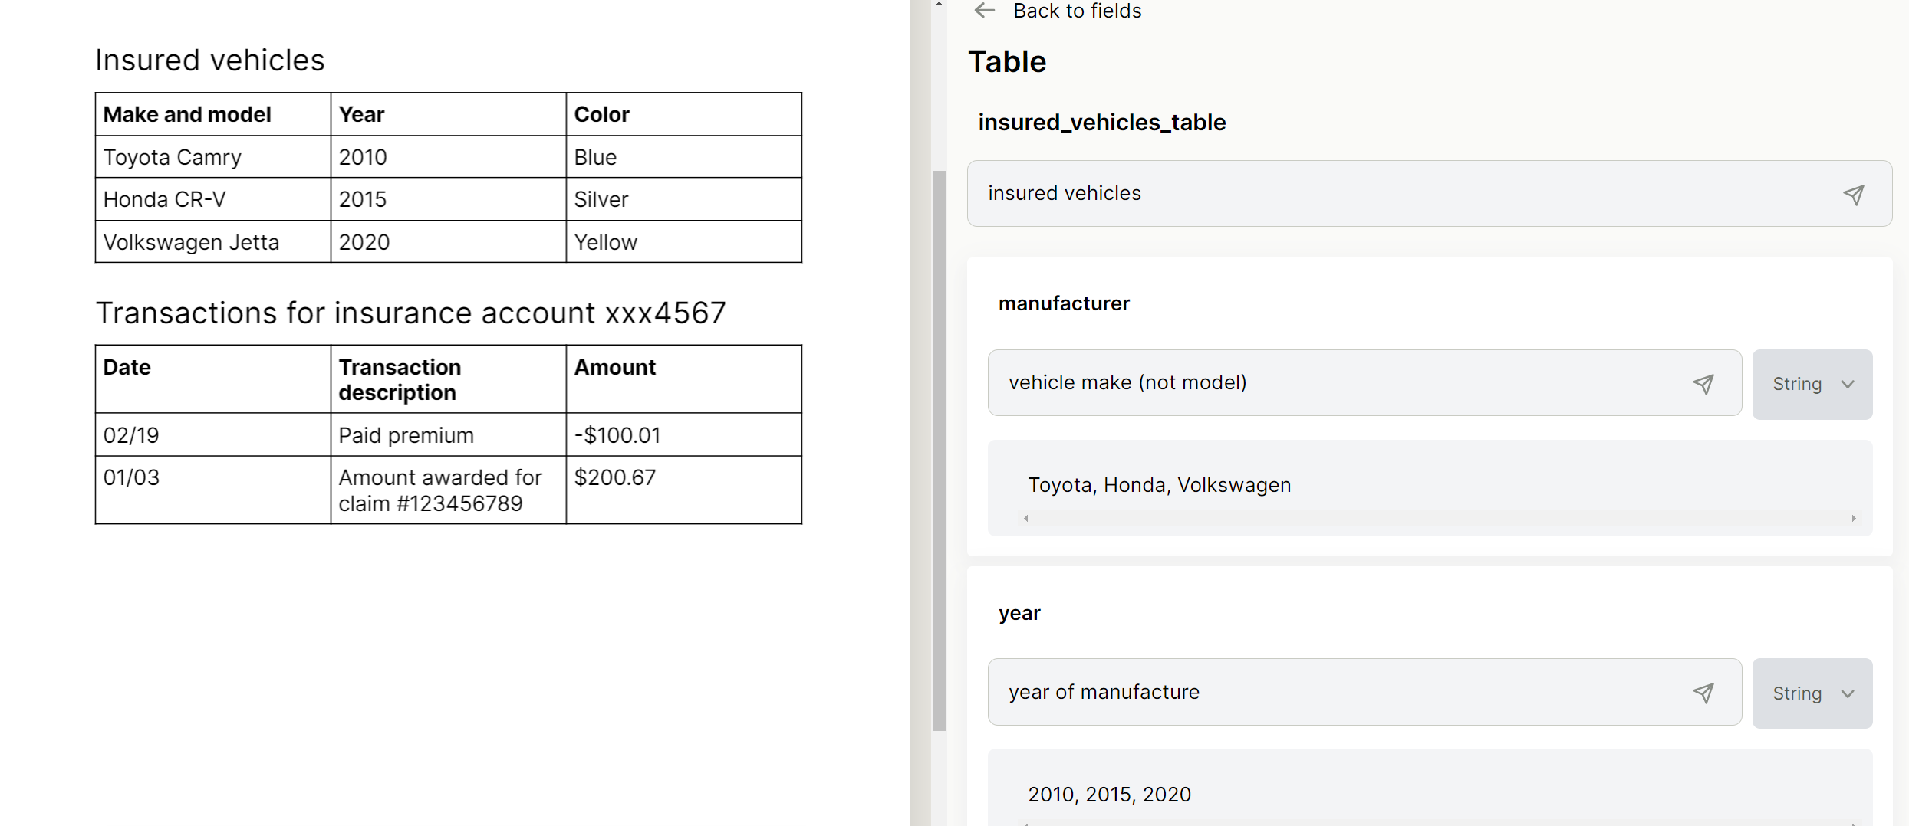Click the '2015' year cell for Honda CR-V
The height and width of the screenshot is (826, 1909).
pos(449,199)
